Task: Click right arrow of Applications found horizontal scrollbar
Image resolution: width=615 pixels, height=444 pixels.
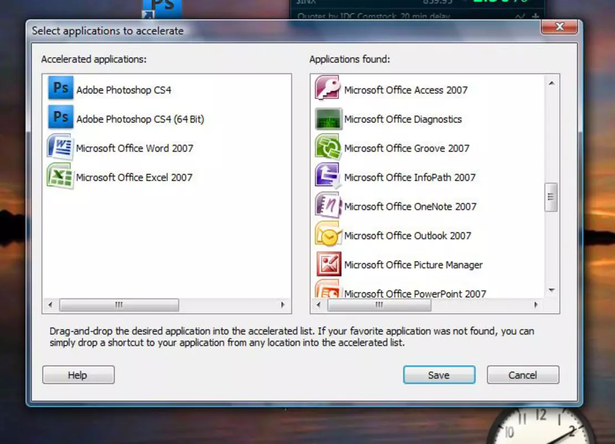Action: (536, 305)
